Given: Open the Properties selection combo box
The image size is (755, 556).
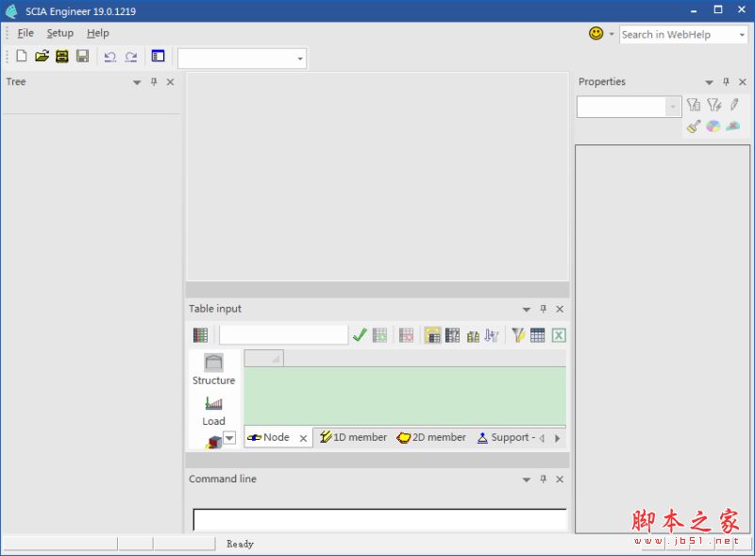Looking at the screenshot, I should 629,107.
